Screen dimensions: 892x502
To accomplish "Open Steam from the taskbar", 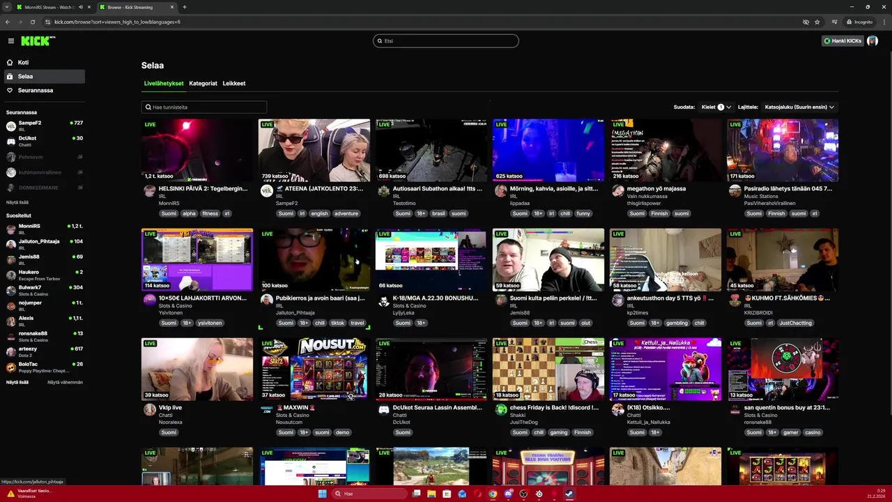I will pos(569,494).
